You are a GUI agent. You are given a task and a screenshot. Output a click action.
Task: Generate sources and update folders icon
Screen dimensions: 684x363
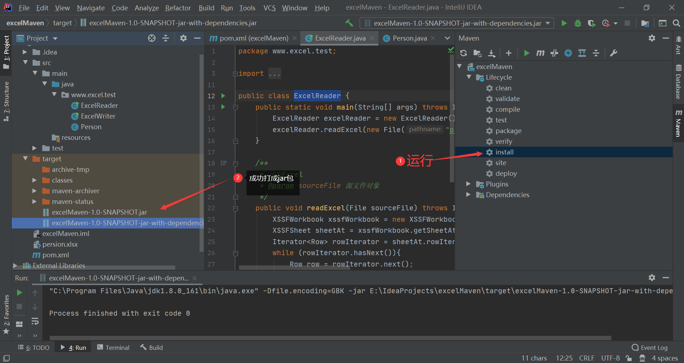coord(477,53)
